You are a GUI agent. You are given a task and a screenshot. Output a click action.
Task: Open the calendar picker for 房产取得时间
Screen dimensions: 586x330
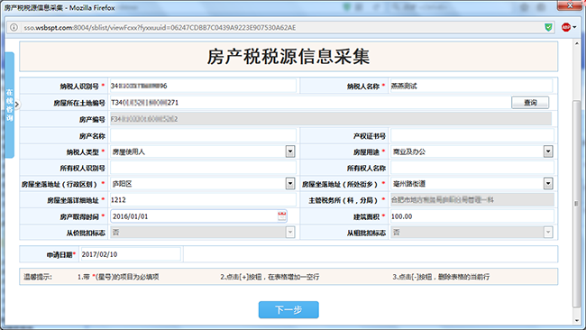(282, 216)
